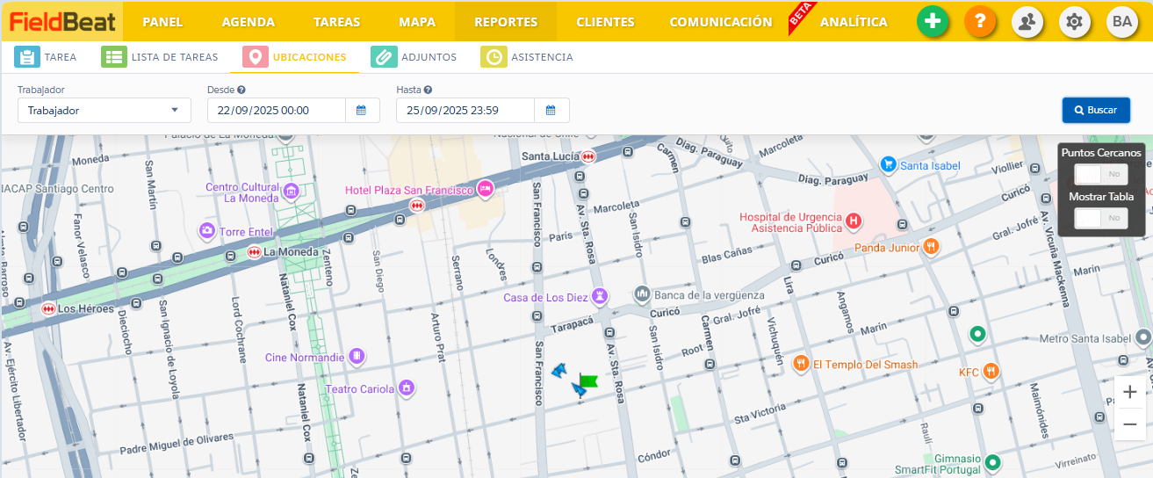1153x478 pixels.
Task: Click the Hasta date input field
Action: click(465, 110)
